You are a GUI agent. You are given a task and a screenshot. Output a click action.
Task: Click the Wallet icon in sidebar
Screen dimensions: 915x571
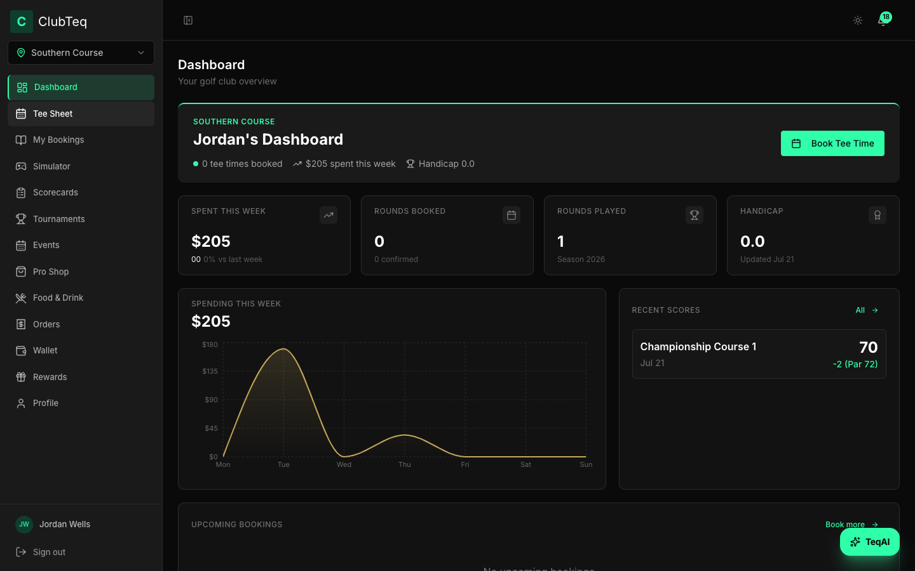[x=21, y=351]
